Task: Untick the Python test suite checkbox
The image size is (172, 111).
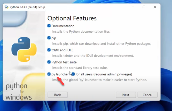Action: tap(49, 62)
